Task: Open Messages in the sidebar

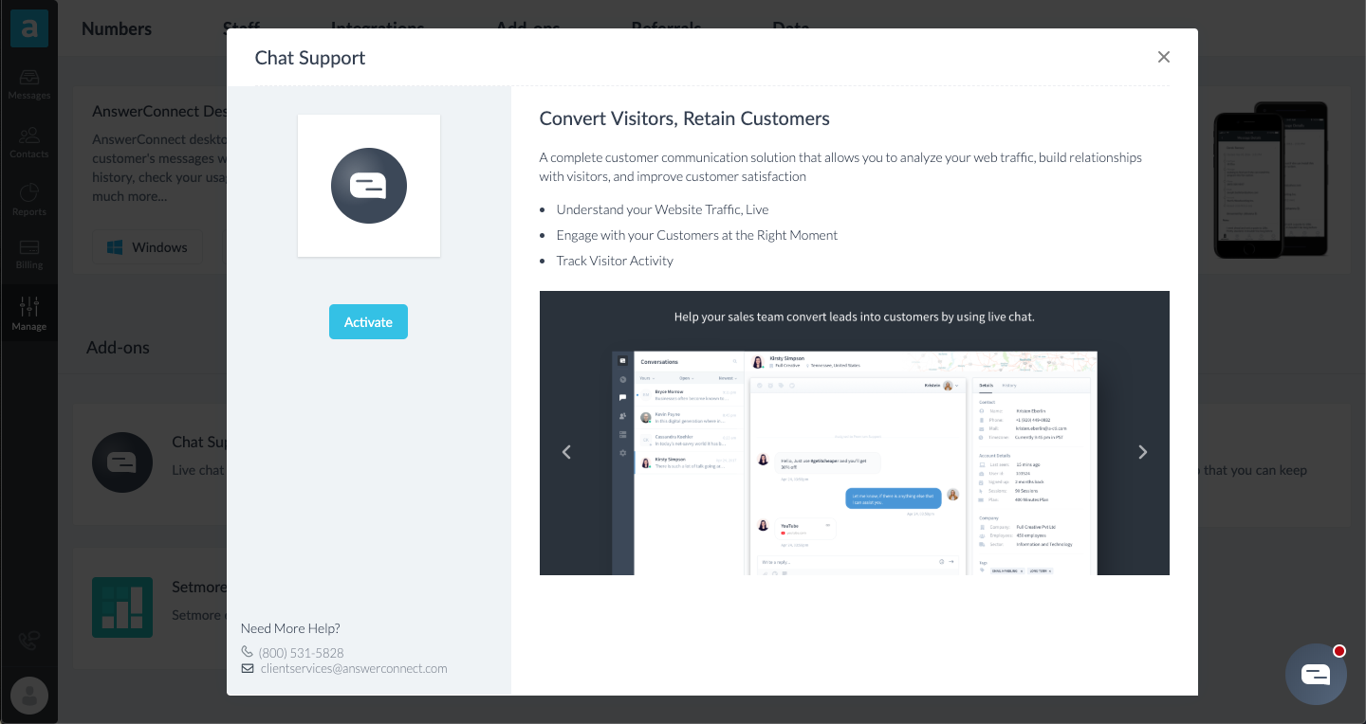Action: (29, 83)
